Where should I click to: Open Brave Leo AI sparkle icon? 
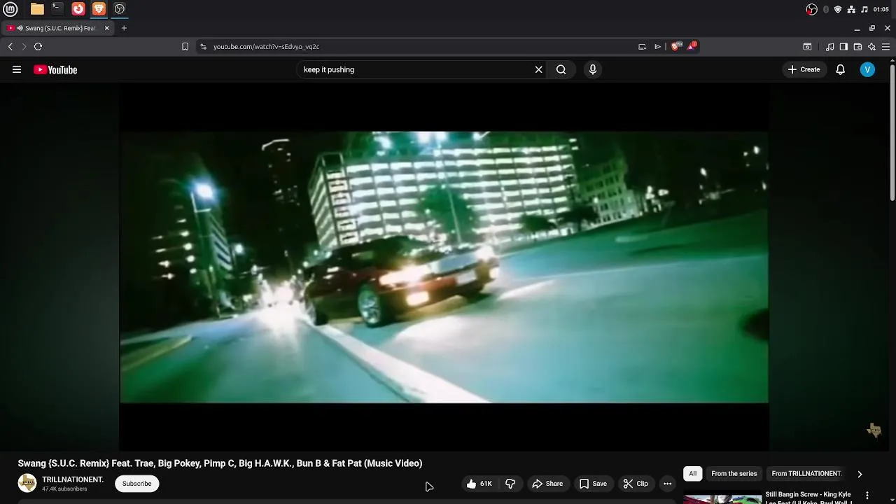click(871, 47)
